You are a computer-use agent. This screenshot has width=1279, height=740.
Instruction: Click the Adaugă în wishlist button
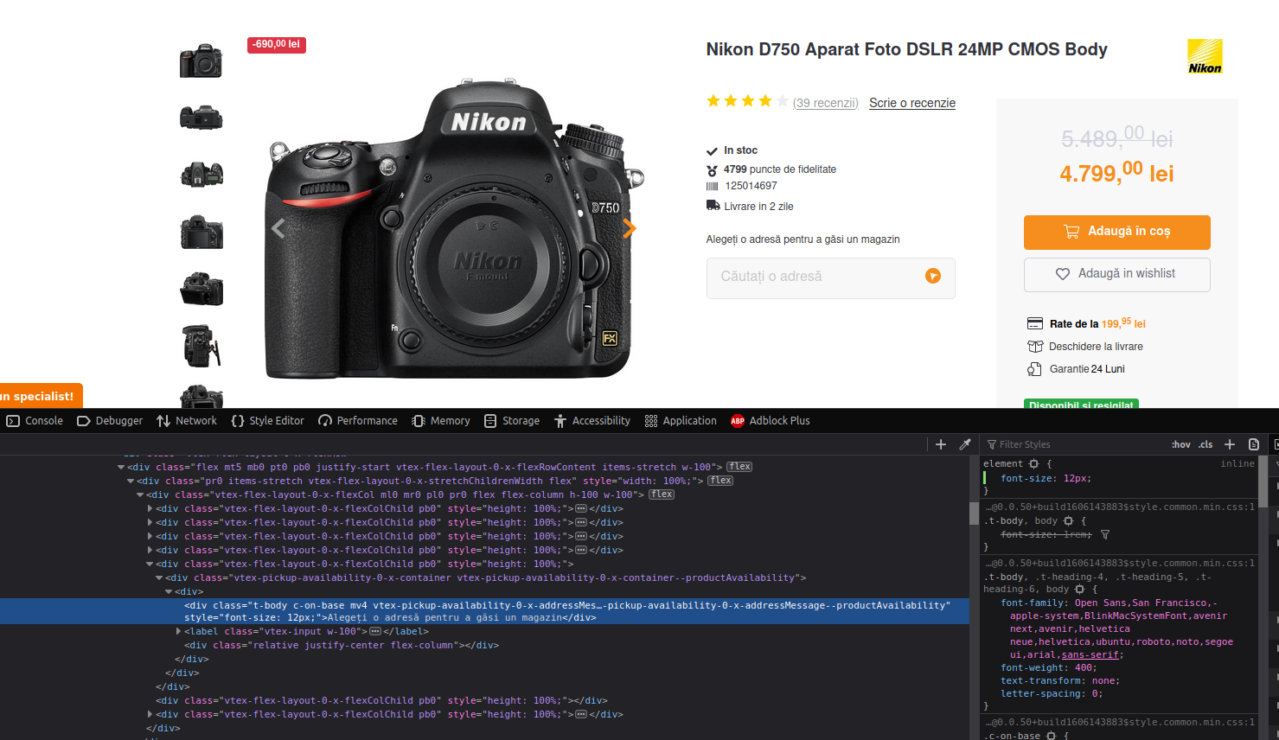(1116, 274)
